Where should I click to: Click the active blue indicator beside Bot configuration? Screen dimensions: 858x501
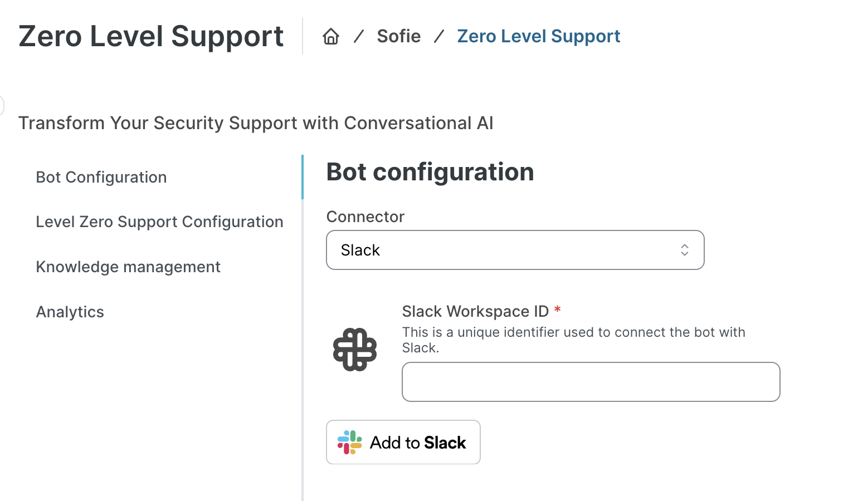303,177
